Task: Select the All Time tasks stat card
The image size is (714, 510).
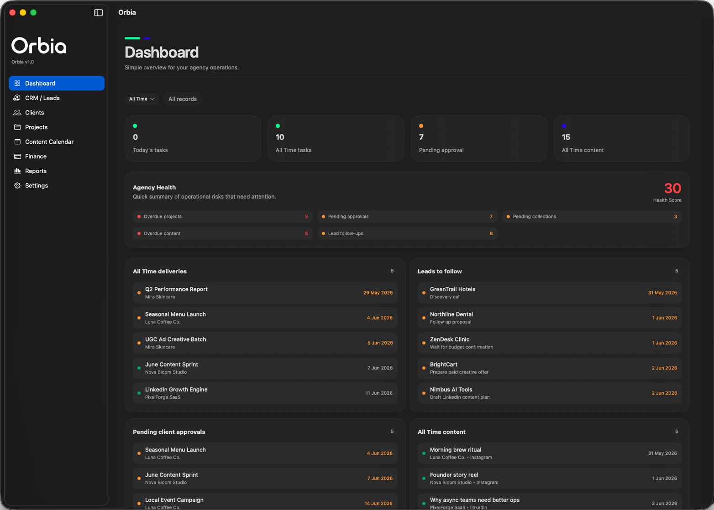Action: click(x=336, y=138)
